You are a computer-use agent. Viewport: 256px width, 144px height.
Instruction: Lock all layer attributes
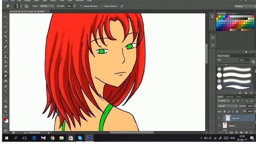[x=237, y=112]
